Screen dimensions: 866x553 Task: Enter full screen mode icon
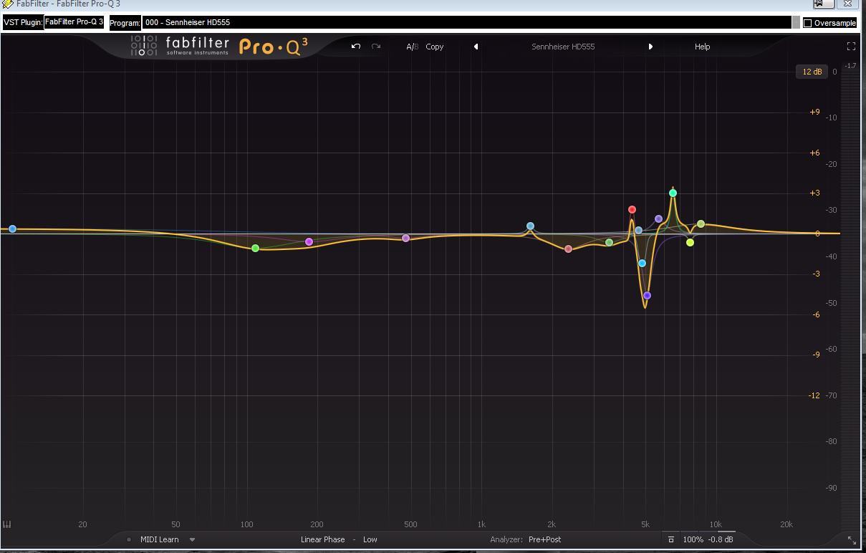(851, 47)
